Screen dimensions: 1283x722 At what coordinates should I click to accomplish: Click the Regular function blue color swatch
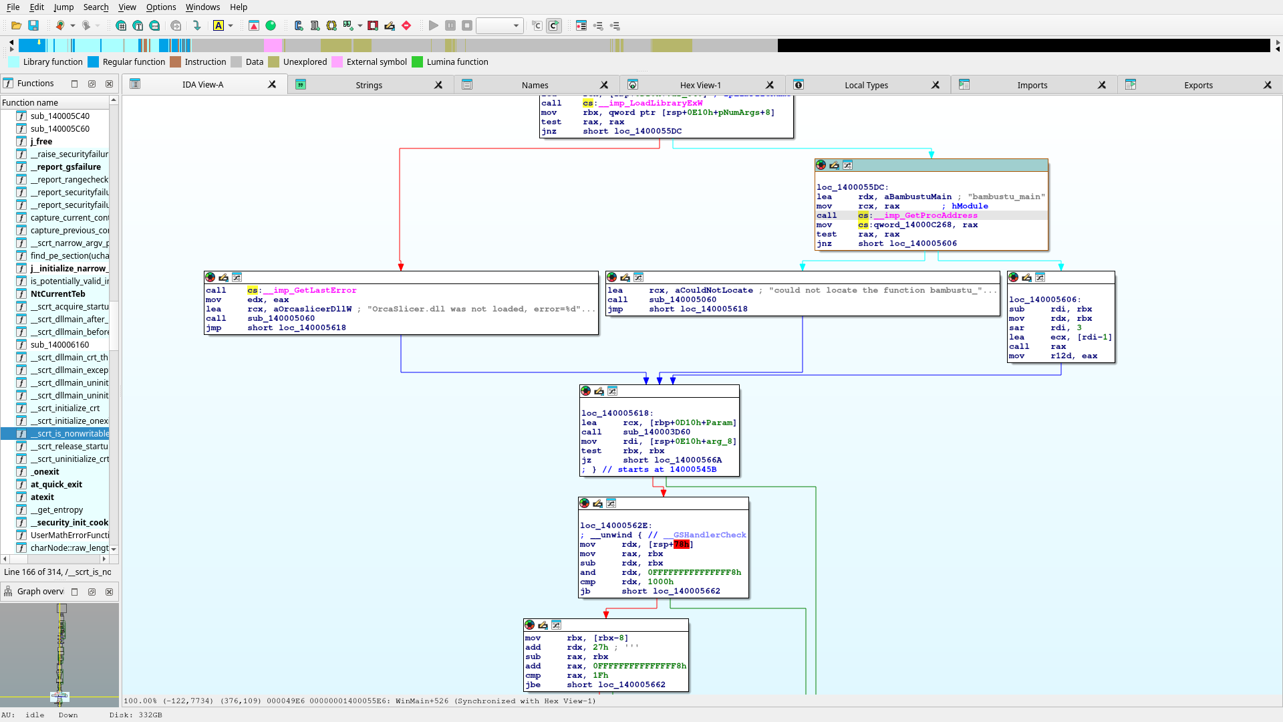coord(94,62)
